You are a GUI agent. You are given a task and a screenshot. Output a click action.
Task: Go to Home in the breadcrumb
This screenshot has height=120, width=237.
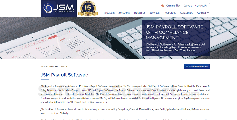44,67
